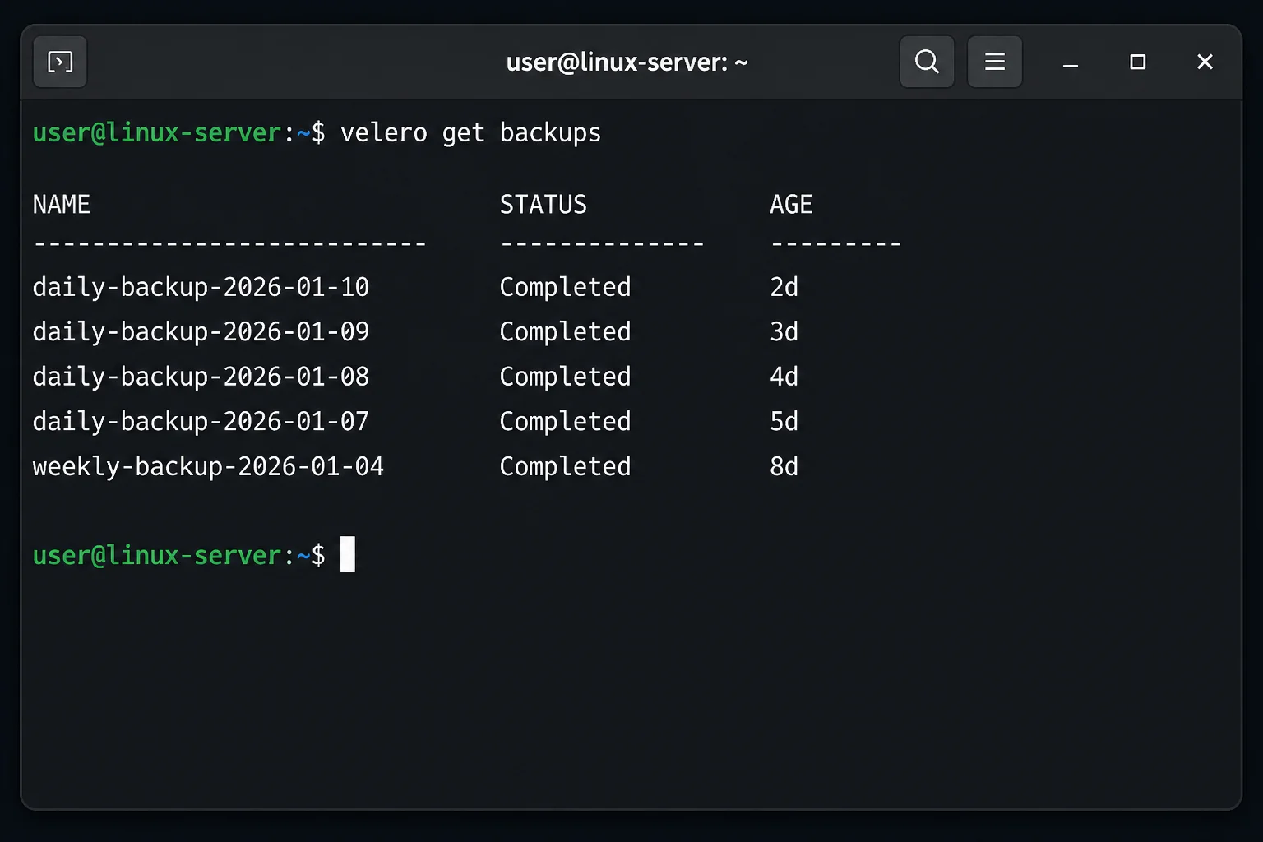Select weekly-backup-2026-01-04 name
This screenshot has height=842, width=1263.
point(208,467)
